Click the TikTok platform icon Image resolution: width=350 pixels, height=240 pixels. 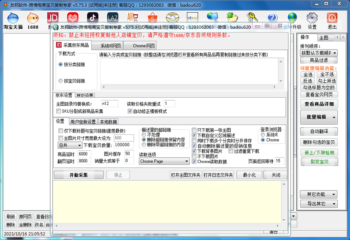click(x=93, y=17)
